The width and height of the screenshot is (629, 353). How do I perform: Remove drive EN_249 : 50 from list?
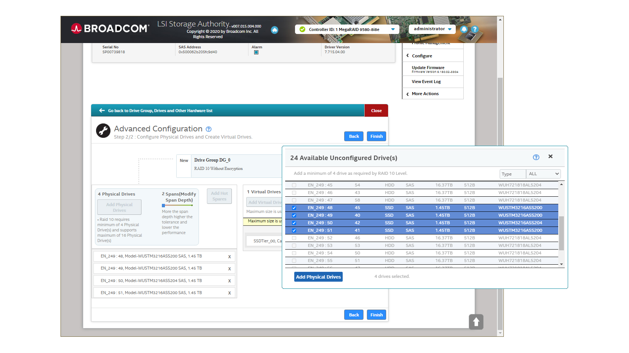pos(230,281)
